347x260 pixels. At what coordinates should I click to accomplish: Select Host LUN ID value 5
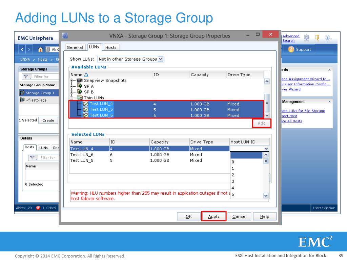[x=246, y=194]
